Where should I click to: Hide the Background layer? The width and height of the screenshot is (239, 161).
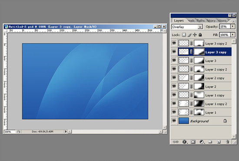click(174, 121)
